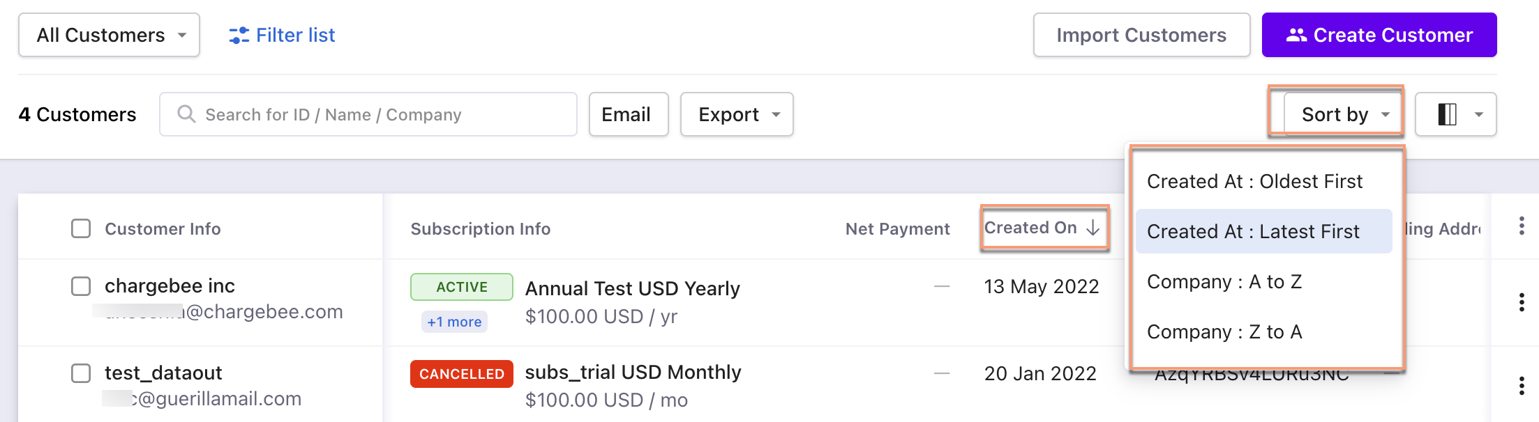Click the search magnifier icon
Viewport: 1539px width, 422px height.
[186, 114]
